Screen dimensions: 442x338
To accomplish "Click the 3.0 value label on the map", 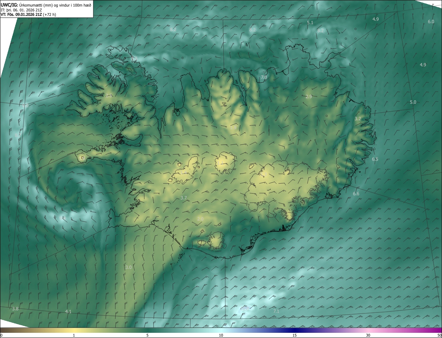I will (128, 267).
